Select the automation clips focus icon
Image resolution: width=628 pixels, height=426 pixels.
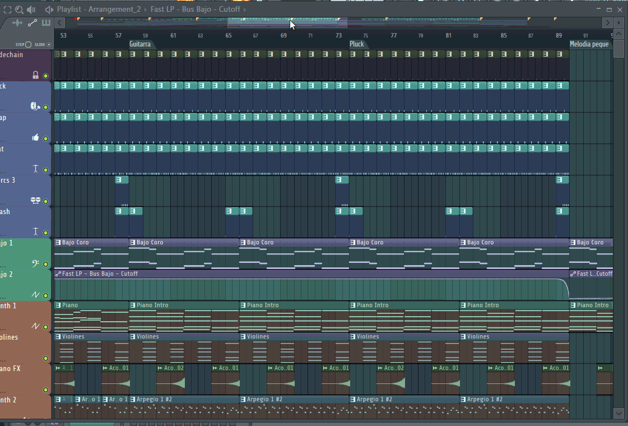click(x=32, y=23)
